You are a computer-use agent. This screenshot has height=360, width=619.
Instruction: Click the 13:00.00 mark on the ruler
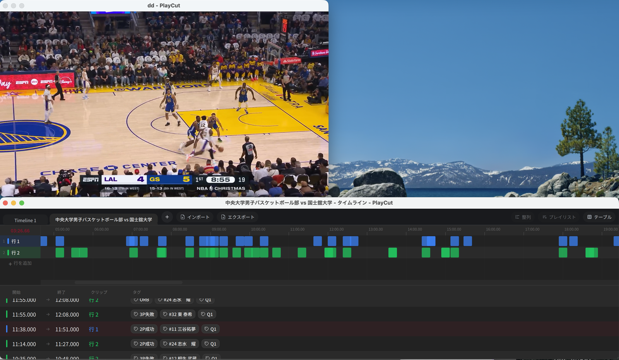click(376, 230)
